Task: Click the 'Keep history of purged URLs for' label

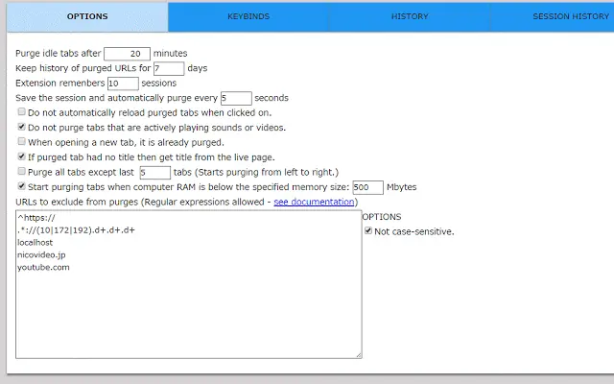Action: point(83,68)
